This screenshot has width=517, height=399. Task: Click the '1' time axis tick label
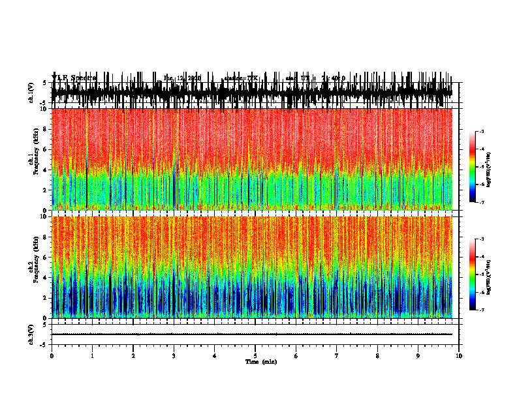(92, 356)
